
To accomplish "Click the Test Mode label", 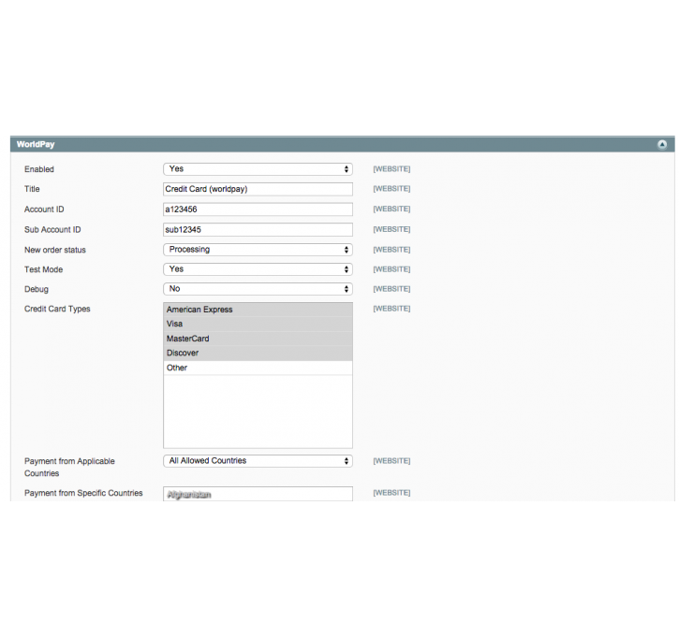I will point(43,269).
